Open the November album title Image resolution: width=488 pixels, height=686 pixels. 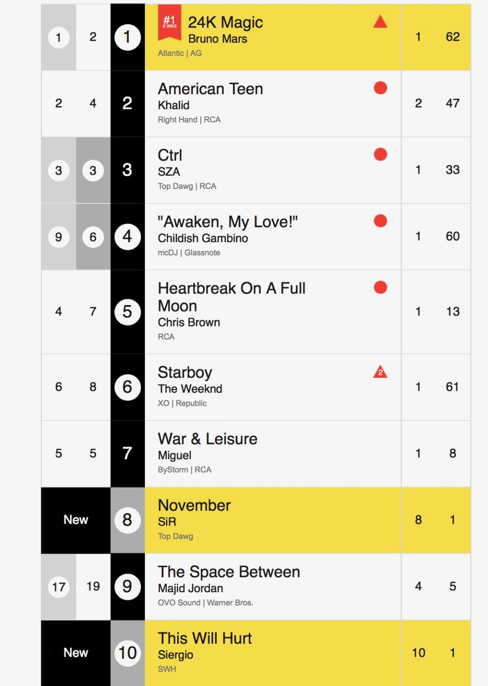click(x=194, y=505)
